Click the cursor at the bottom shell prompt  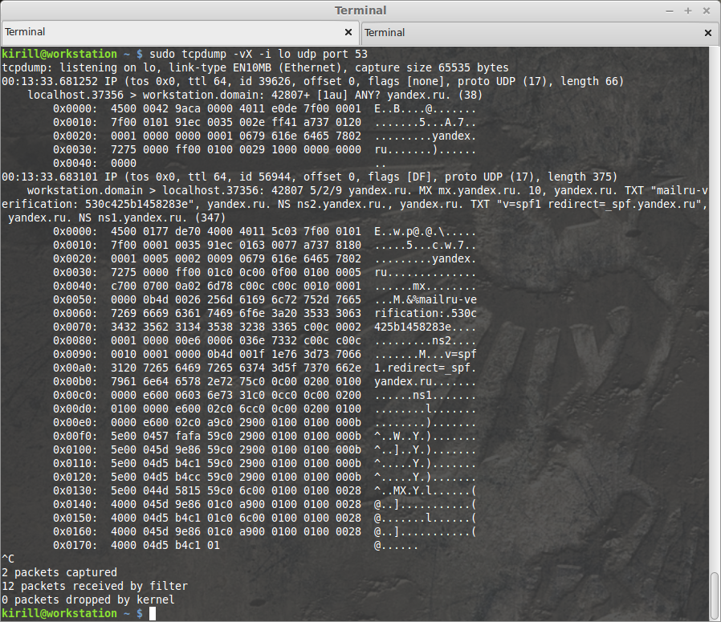[x=153, y=614]
